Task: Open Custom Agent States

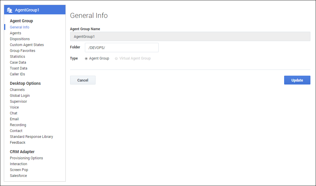Action: tap(27, 45)
